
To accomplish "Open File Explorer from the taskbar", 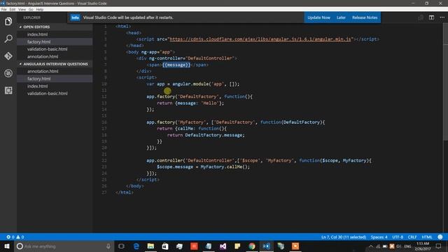I will coord(150,246).
